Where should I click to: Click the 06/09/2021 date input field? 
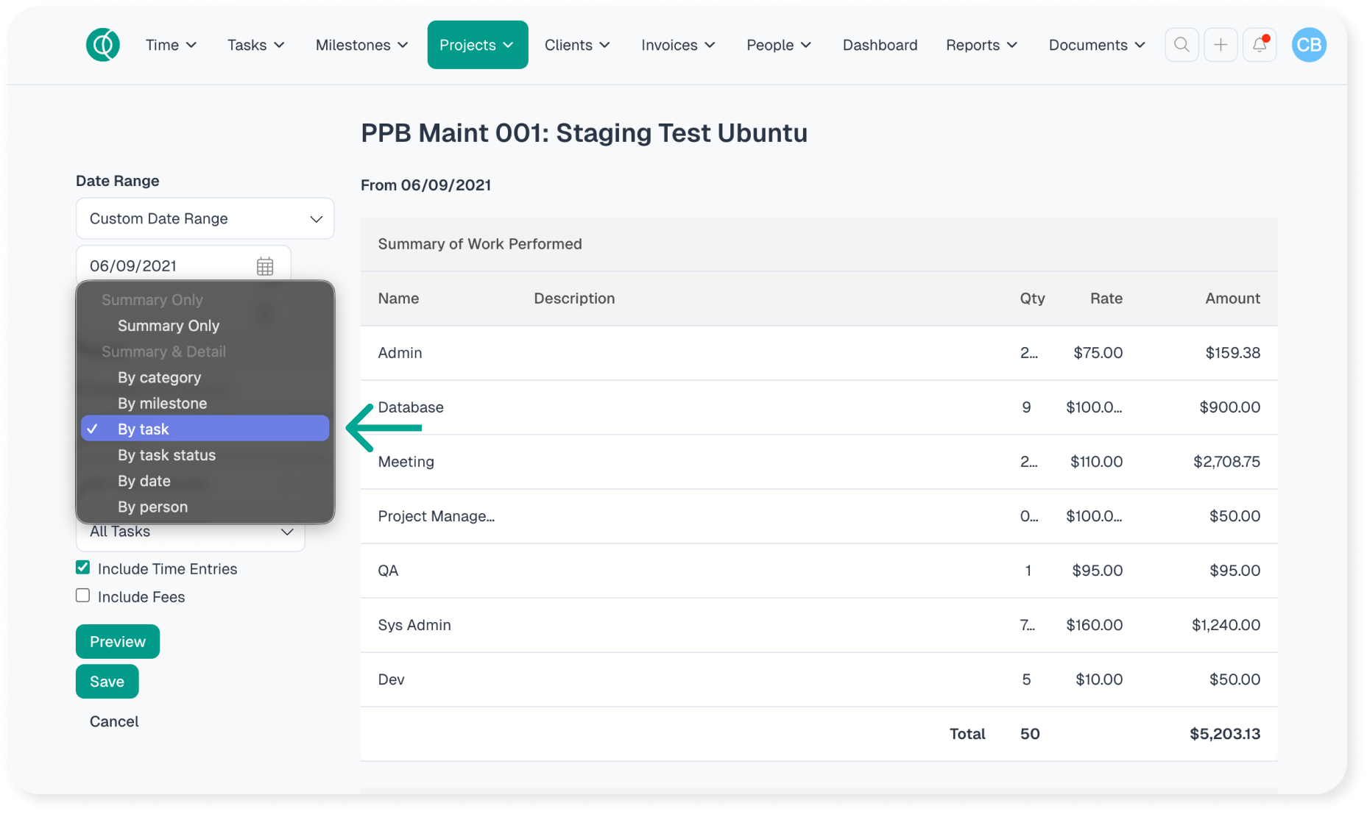click(166, 266)
